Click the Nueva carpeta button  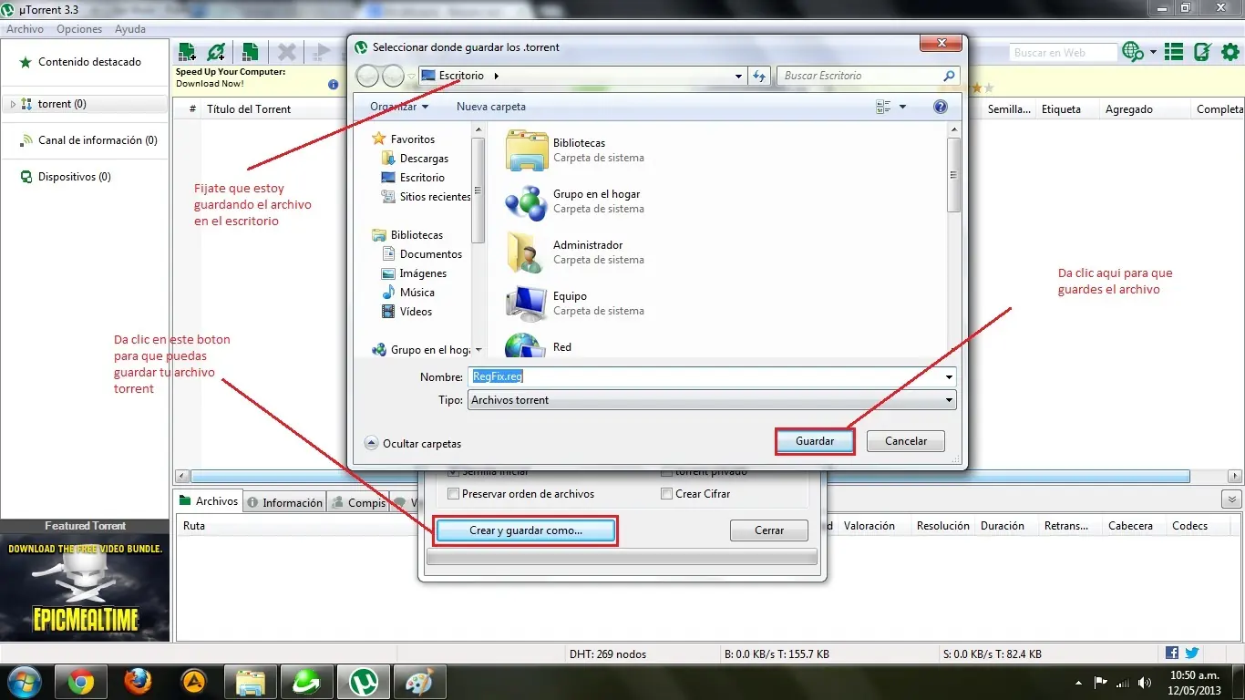(491, 107)
